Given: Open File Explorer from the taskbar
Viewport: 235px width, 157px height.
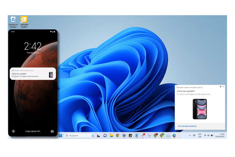Looking at the screenshot, I should (x=111, y=136).
